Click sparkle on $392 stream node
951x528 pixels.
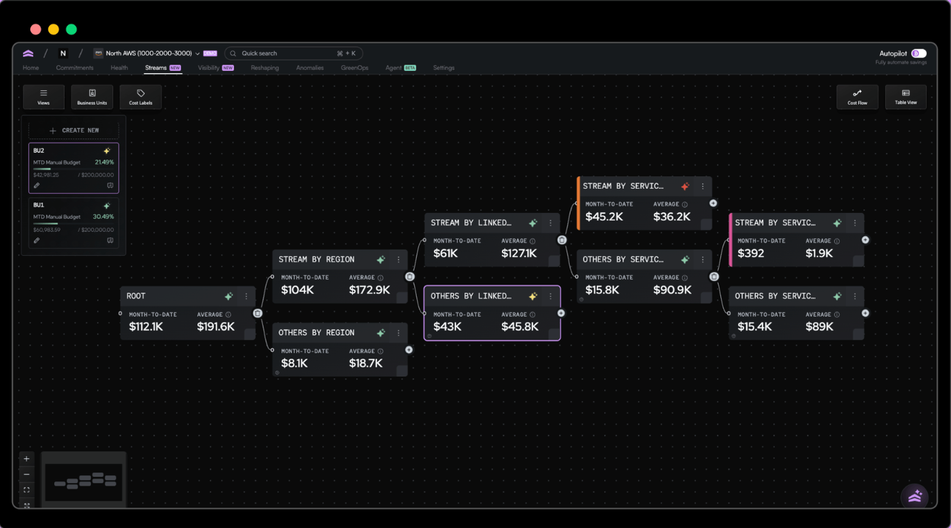point(837,223)
